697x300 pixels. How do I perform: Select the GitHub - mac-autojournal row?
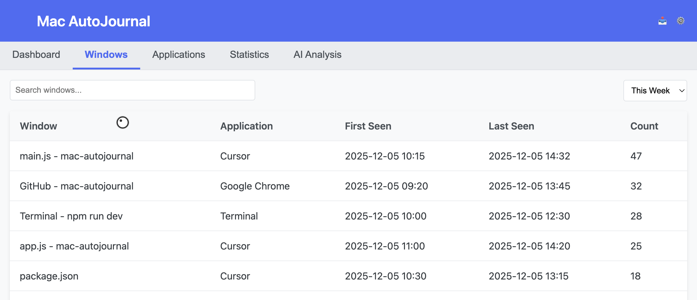(x=77, y=186)
